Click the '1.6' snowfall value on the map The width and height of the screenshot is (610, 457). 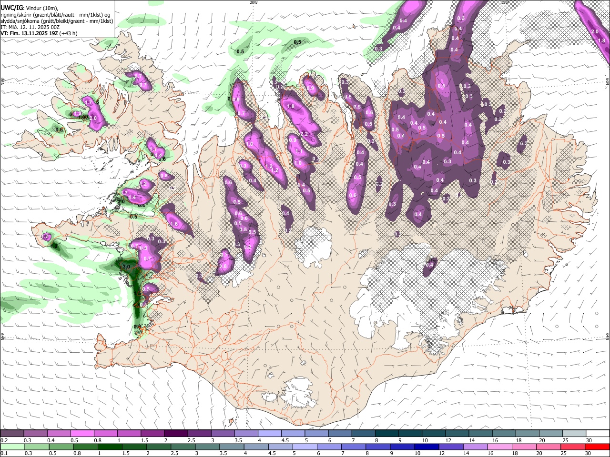point(174,224)
